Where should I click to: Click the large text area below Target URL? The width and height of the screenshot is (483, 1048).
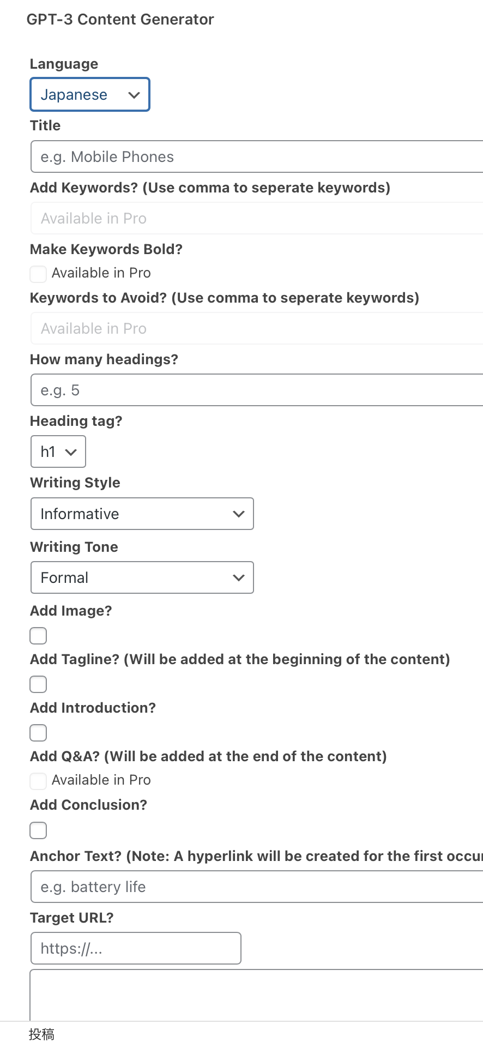(256, 995)
